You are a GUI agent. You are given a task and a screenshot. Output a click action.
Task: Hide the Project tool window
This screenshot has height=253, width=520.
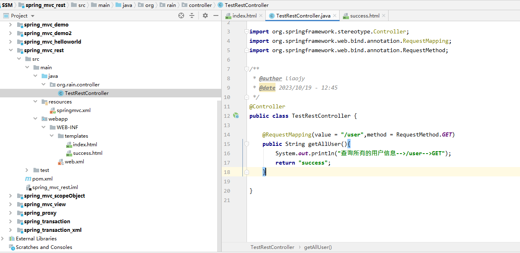[216, 15]
